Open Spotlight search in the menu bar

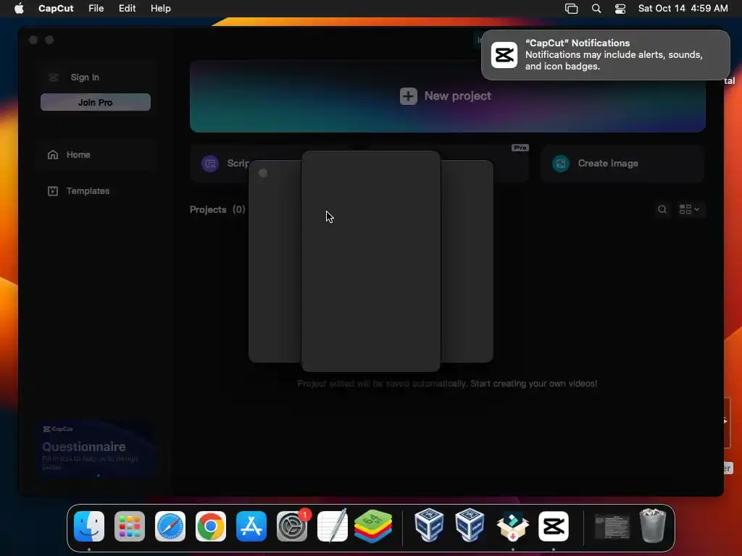click(x=596, y=9)
